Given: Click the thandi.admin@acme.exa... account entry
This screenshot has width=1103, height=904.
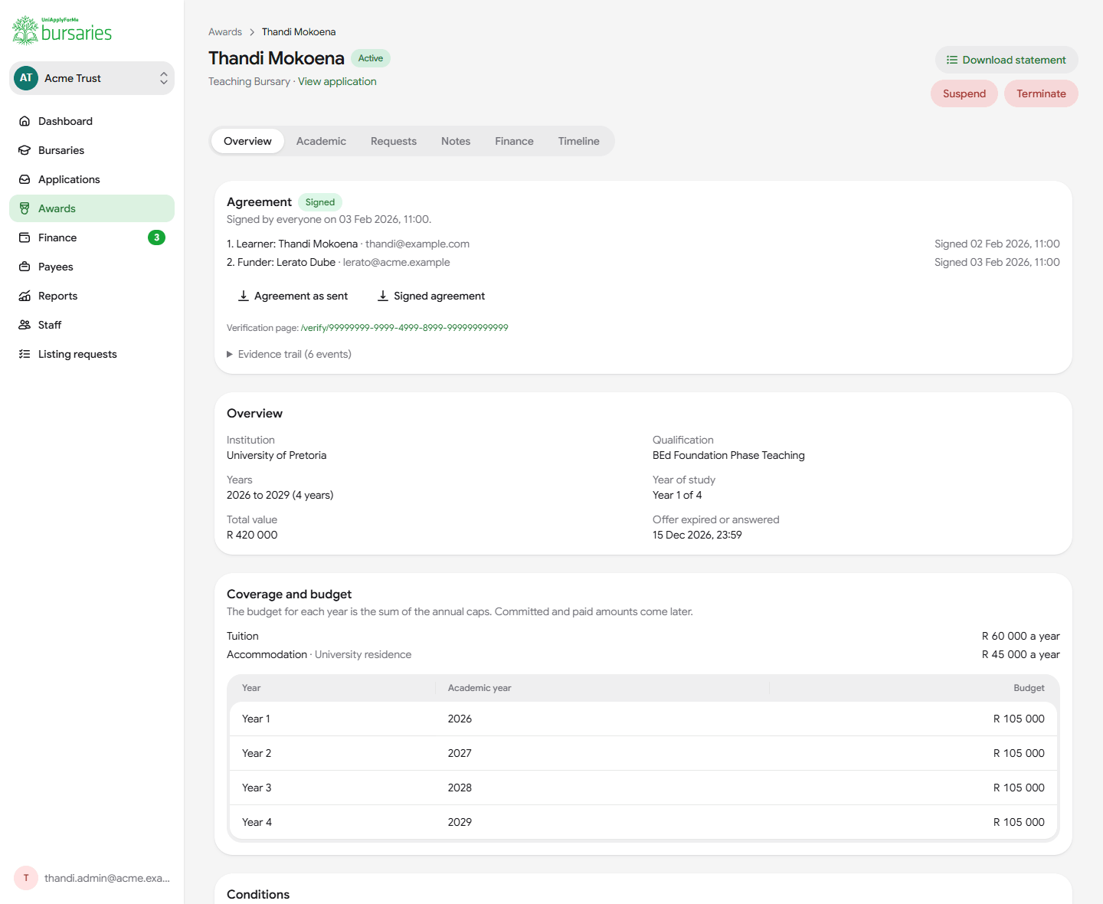Looking at the screenshot, I should [x=92, y=878].
